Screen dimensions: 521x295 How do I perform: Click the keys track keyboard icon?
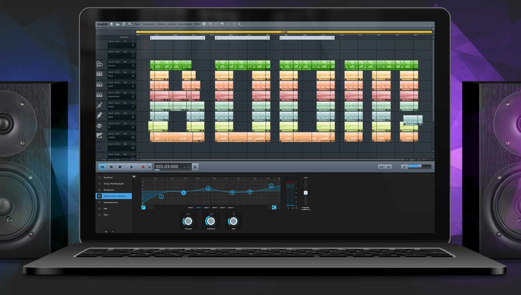tap(99, 74)
